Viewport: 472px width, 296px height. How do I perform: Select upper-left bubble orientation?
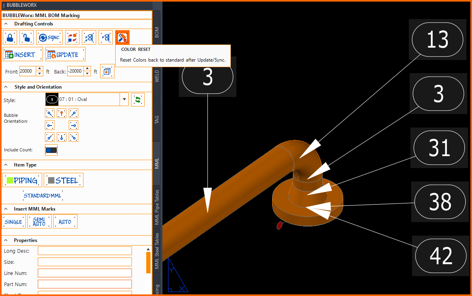[50, 114]
